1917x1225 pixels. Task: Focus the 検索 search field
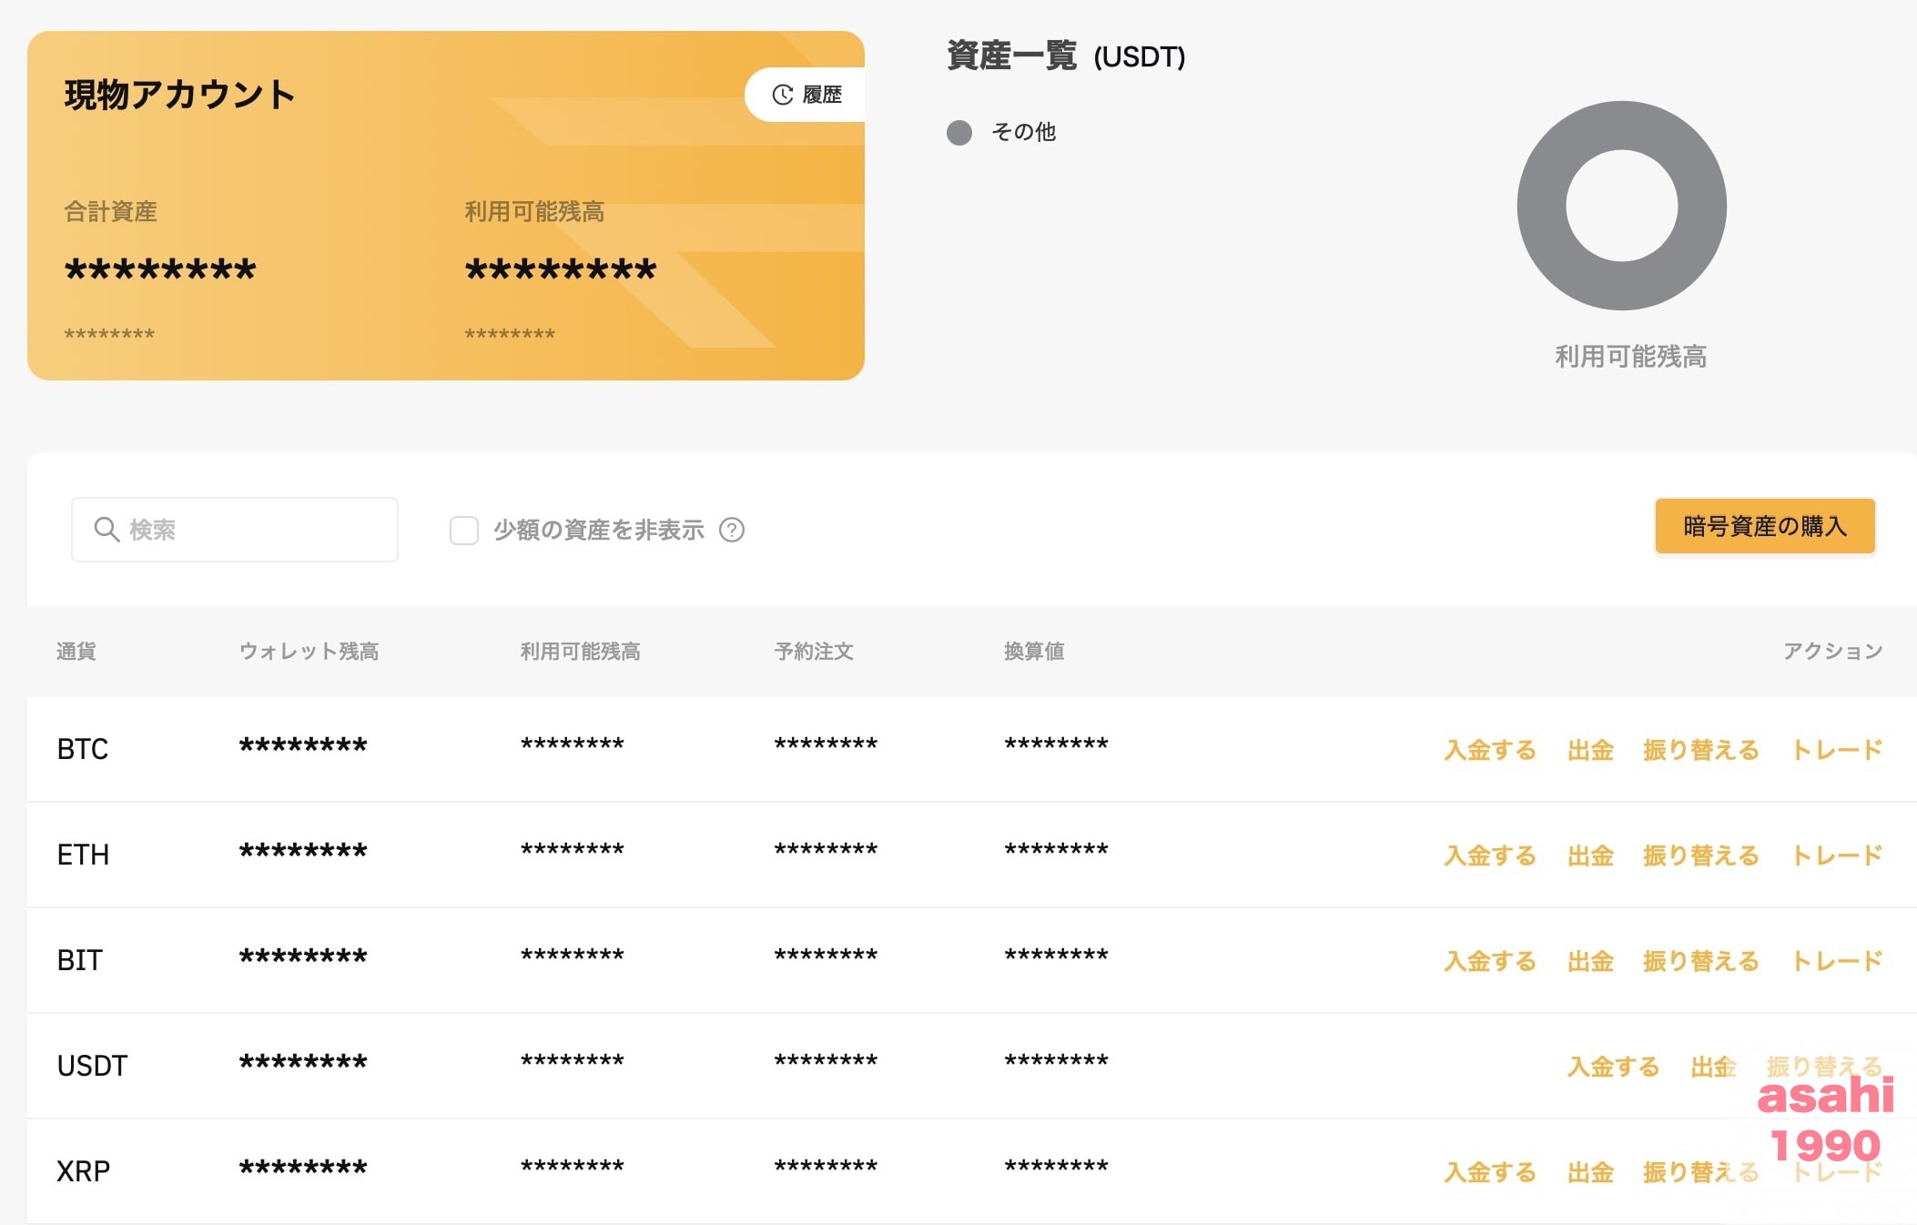tap(235, 530)
